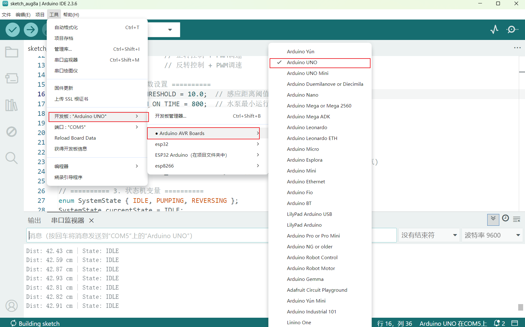Select Arduino Mega ADK board
The image size is (525, 327).
(320, 117)
